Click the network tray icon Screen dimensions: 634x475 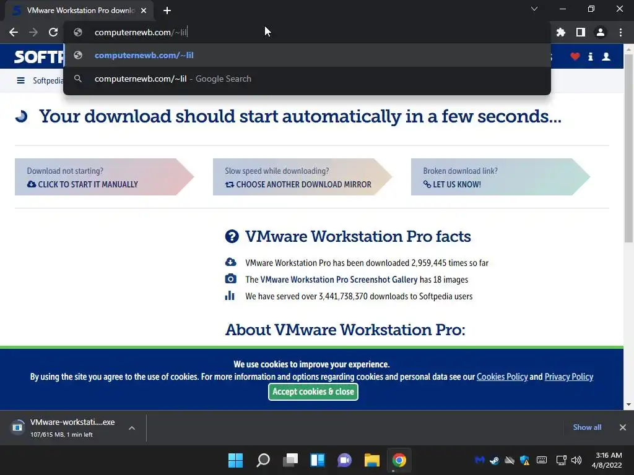coord(561,460)
